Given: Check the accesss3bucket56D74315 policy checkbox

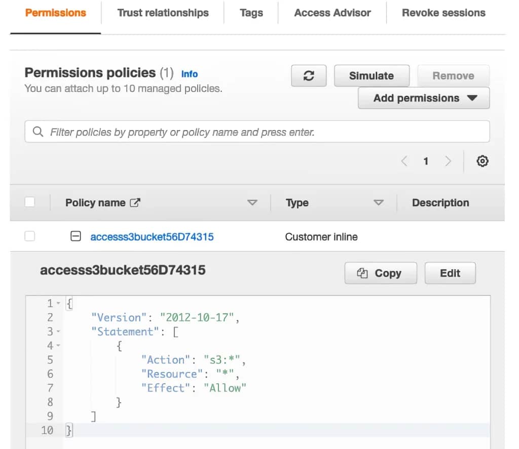Looking at the screenshot, I should click(x=30, y=236).
